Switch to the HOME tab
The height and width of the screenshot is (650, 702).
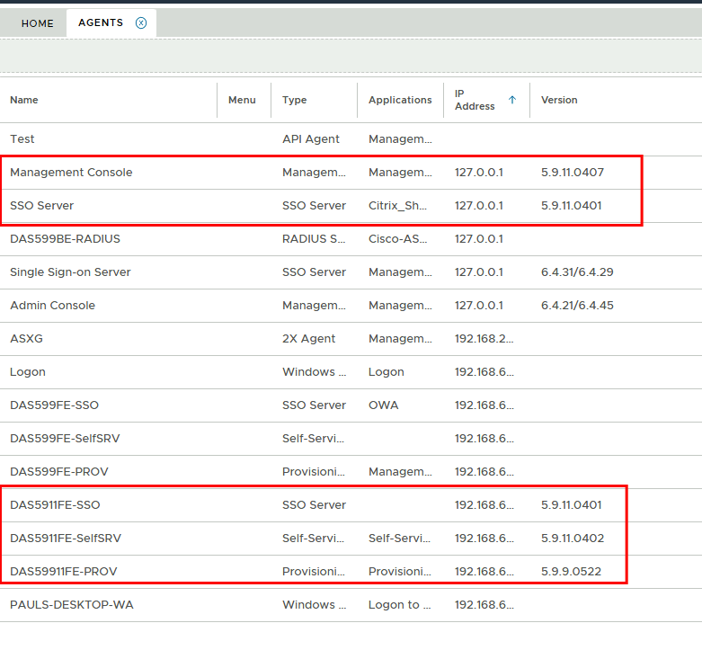[38, 23]
